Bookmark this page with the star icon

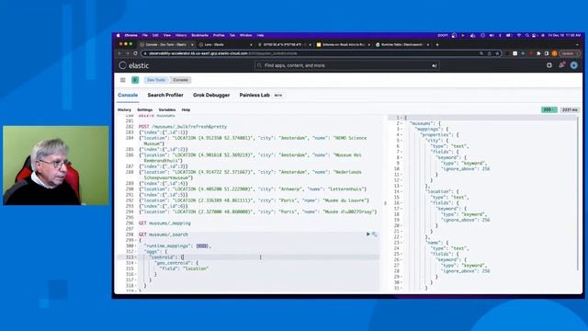(x=498, y=53)
